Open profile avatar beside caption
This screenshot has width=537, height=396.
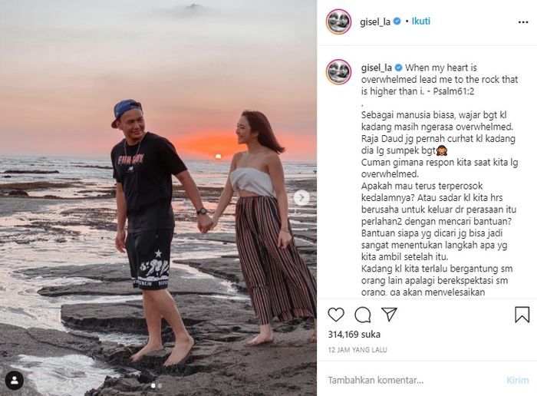(x=338, y=72)
